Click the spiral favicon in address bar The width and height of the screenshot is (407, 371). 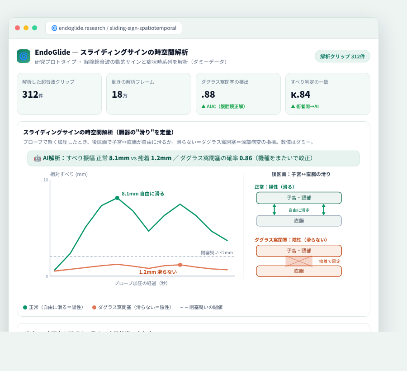(x=54, y=28)
